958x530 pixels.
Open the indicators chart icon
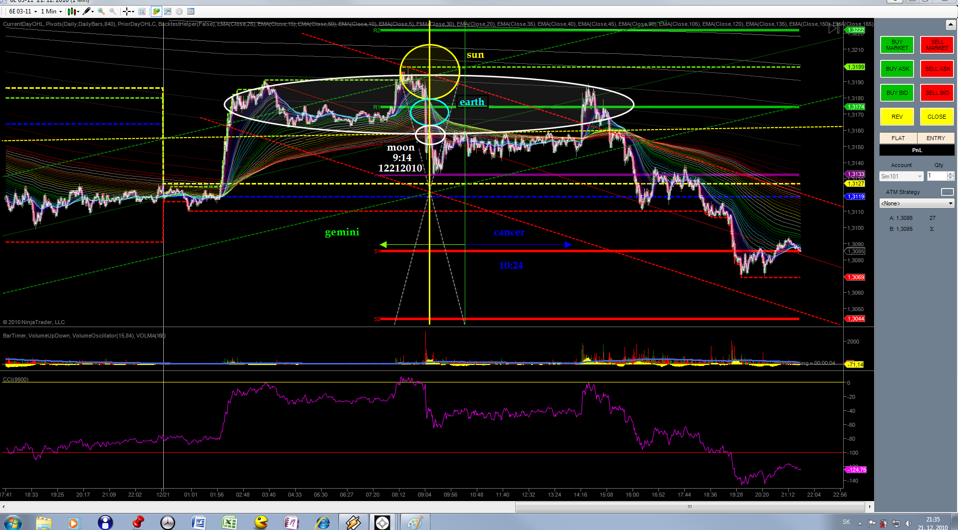(x=168, y=11)
